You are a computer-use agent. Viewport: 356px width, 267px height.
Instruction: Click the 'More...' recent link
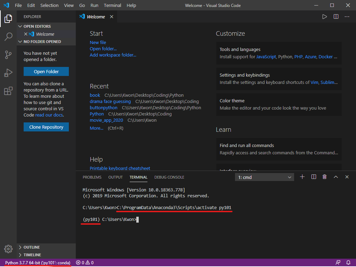tap(97, 128)
